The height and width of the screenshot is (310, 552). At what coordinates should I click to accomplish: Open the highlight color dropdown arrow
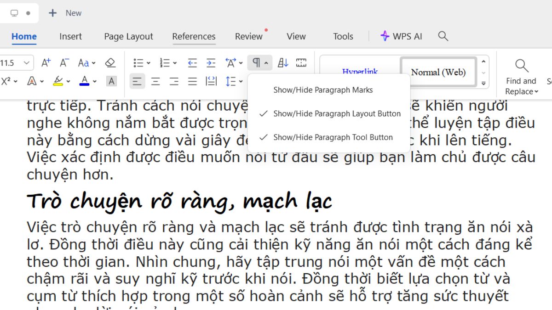68,82
